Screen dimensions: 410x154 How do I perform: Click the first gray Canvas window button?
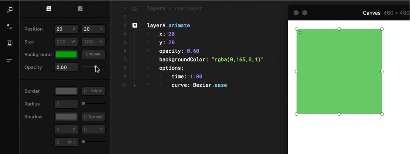coord(296,13)
